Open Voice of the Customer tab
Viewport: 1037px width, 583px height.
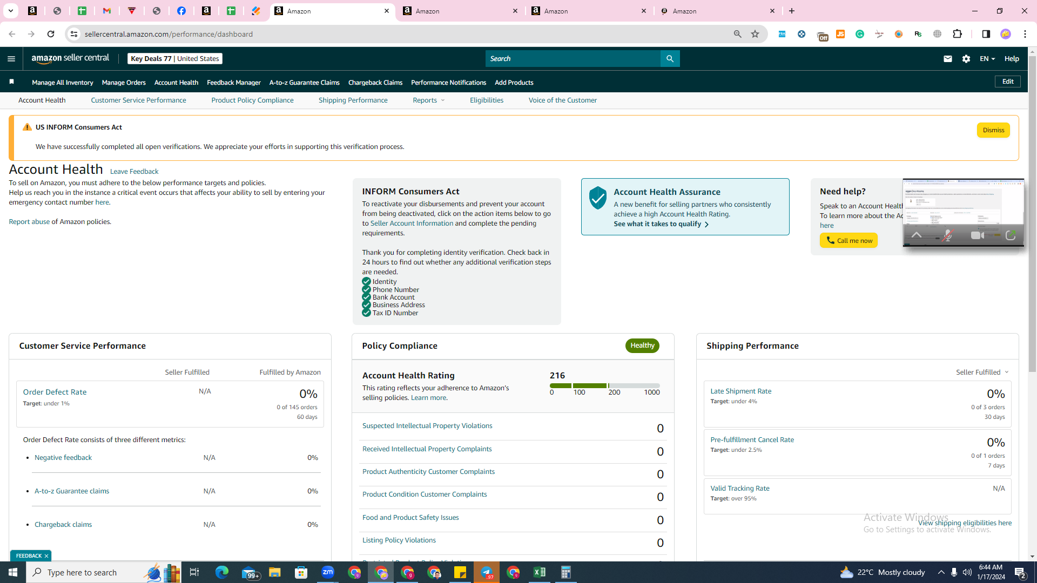click(562, 100)
